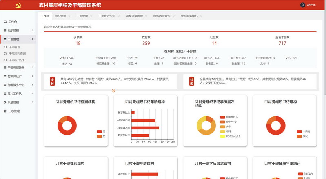Viewport: 326px width, 179px height.
Task: Click the 工作台 monitor icon in sidebar
Action: (5, 22)
